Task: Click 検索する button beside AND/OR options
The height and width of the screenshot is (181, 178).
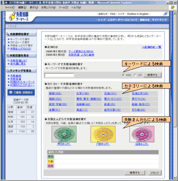Action: (x=153, y=75)
